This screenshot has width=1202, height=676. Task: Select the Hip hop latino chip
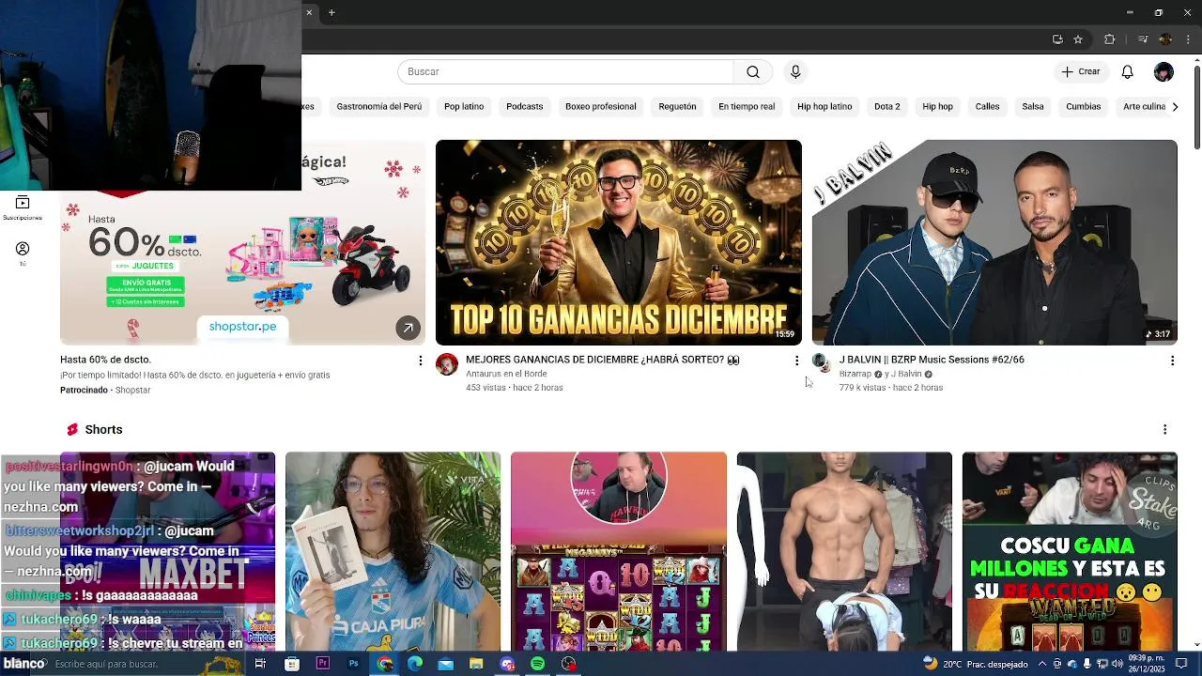(x=824, y=107)
